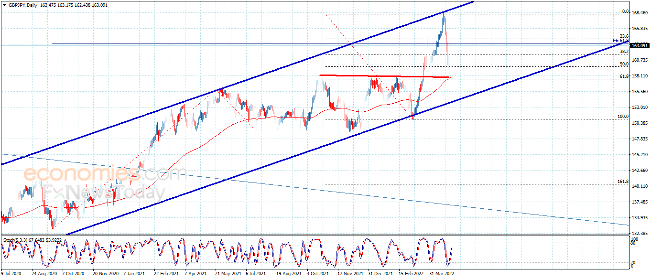Click the 20 Nov 2020 date label
Viewport: 651px width, 279px height.
point(105,274)
